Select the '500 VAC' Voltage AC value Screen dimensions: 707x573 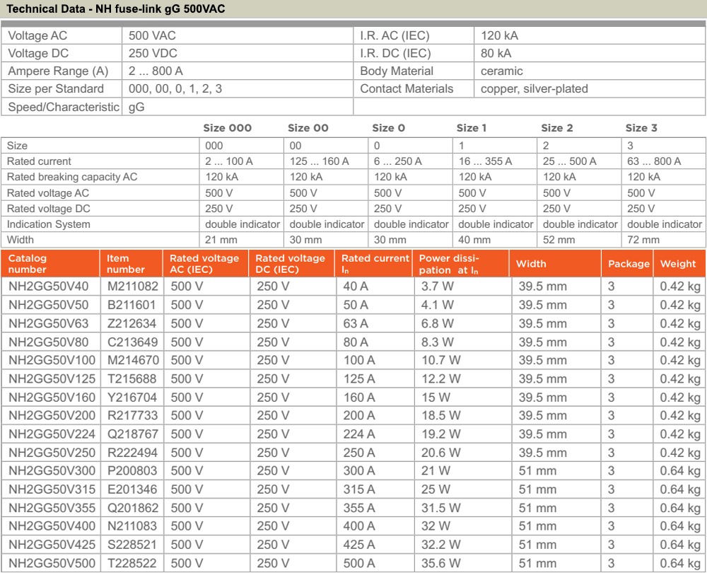[152, 35]
